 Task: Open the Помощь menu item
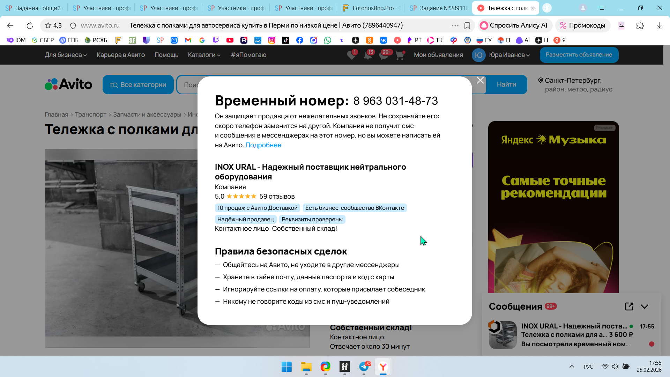coord(166,55)
